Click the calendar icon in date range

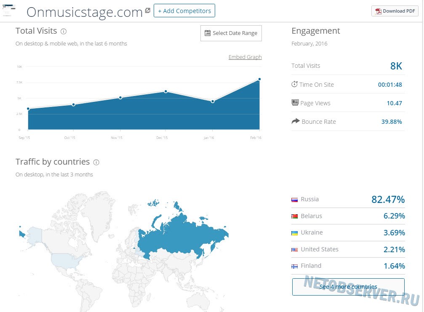pyautogui.click(x=208, y=33)
